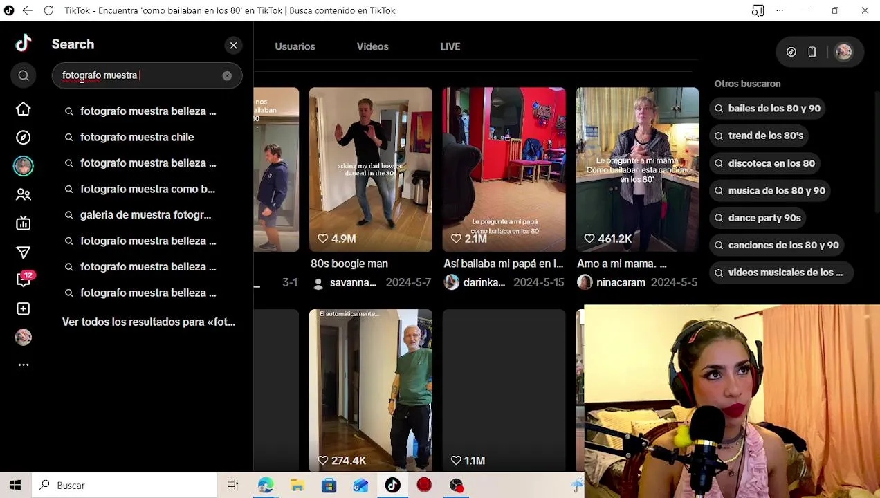
Task: Open the More three-dots sidebar menu
Action: tap(24, 365)
